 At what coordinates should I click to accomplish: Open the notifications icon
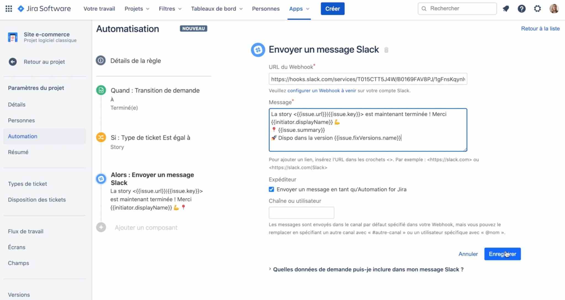(x=506, y=9)
